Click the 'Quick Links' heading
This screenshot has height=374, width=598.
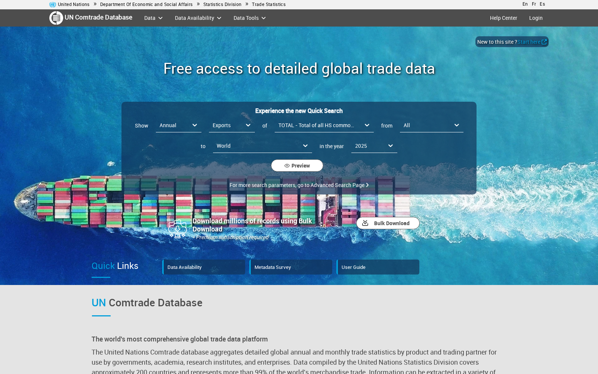(x=115, y=266)
